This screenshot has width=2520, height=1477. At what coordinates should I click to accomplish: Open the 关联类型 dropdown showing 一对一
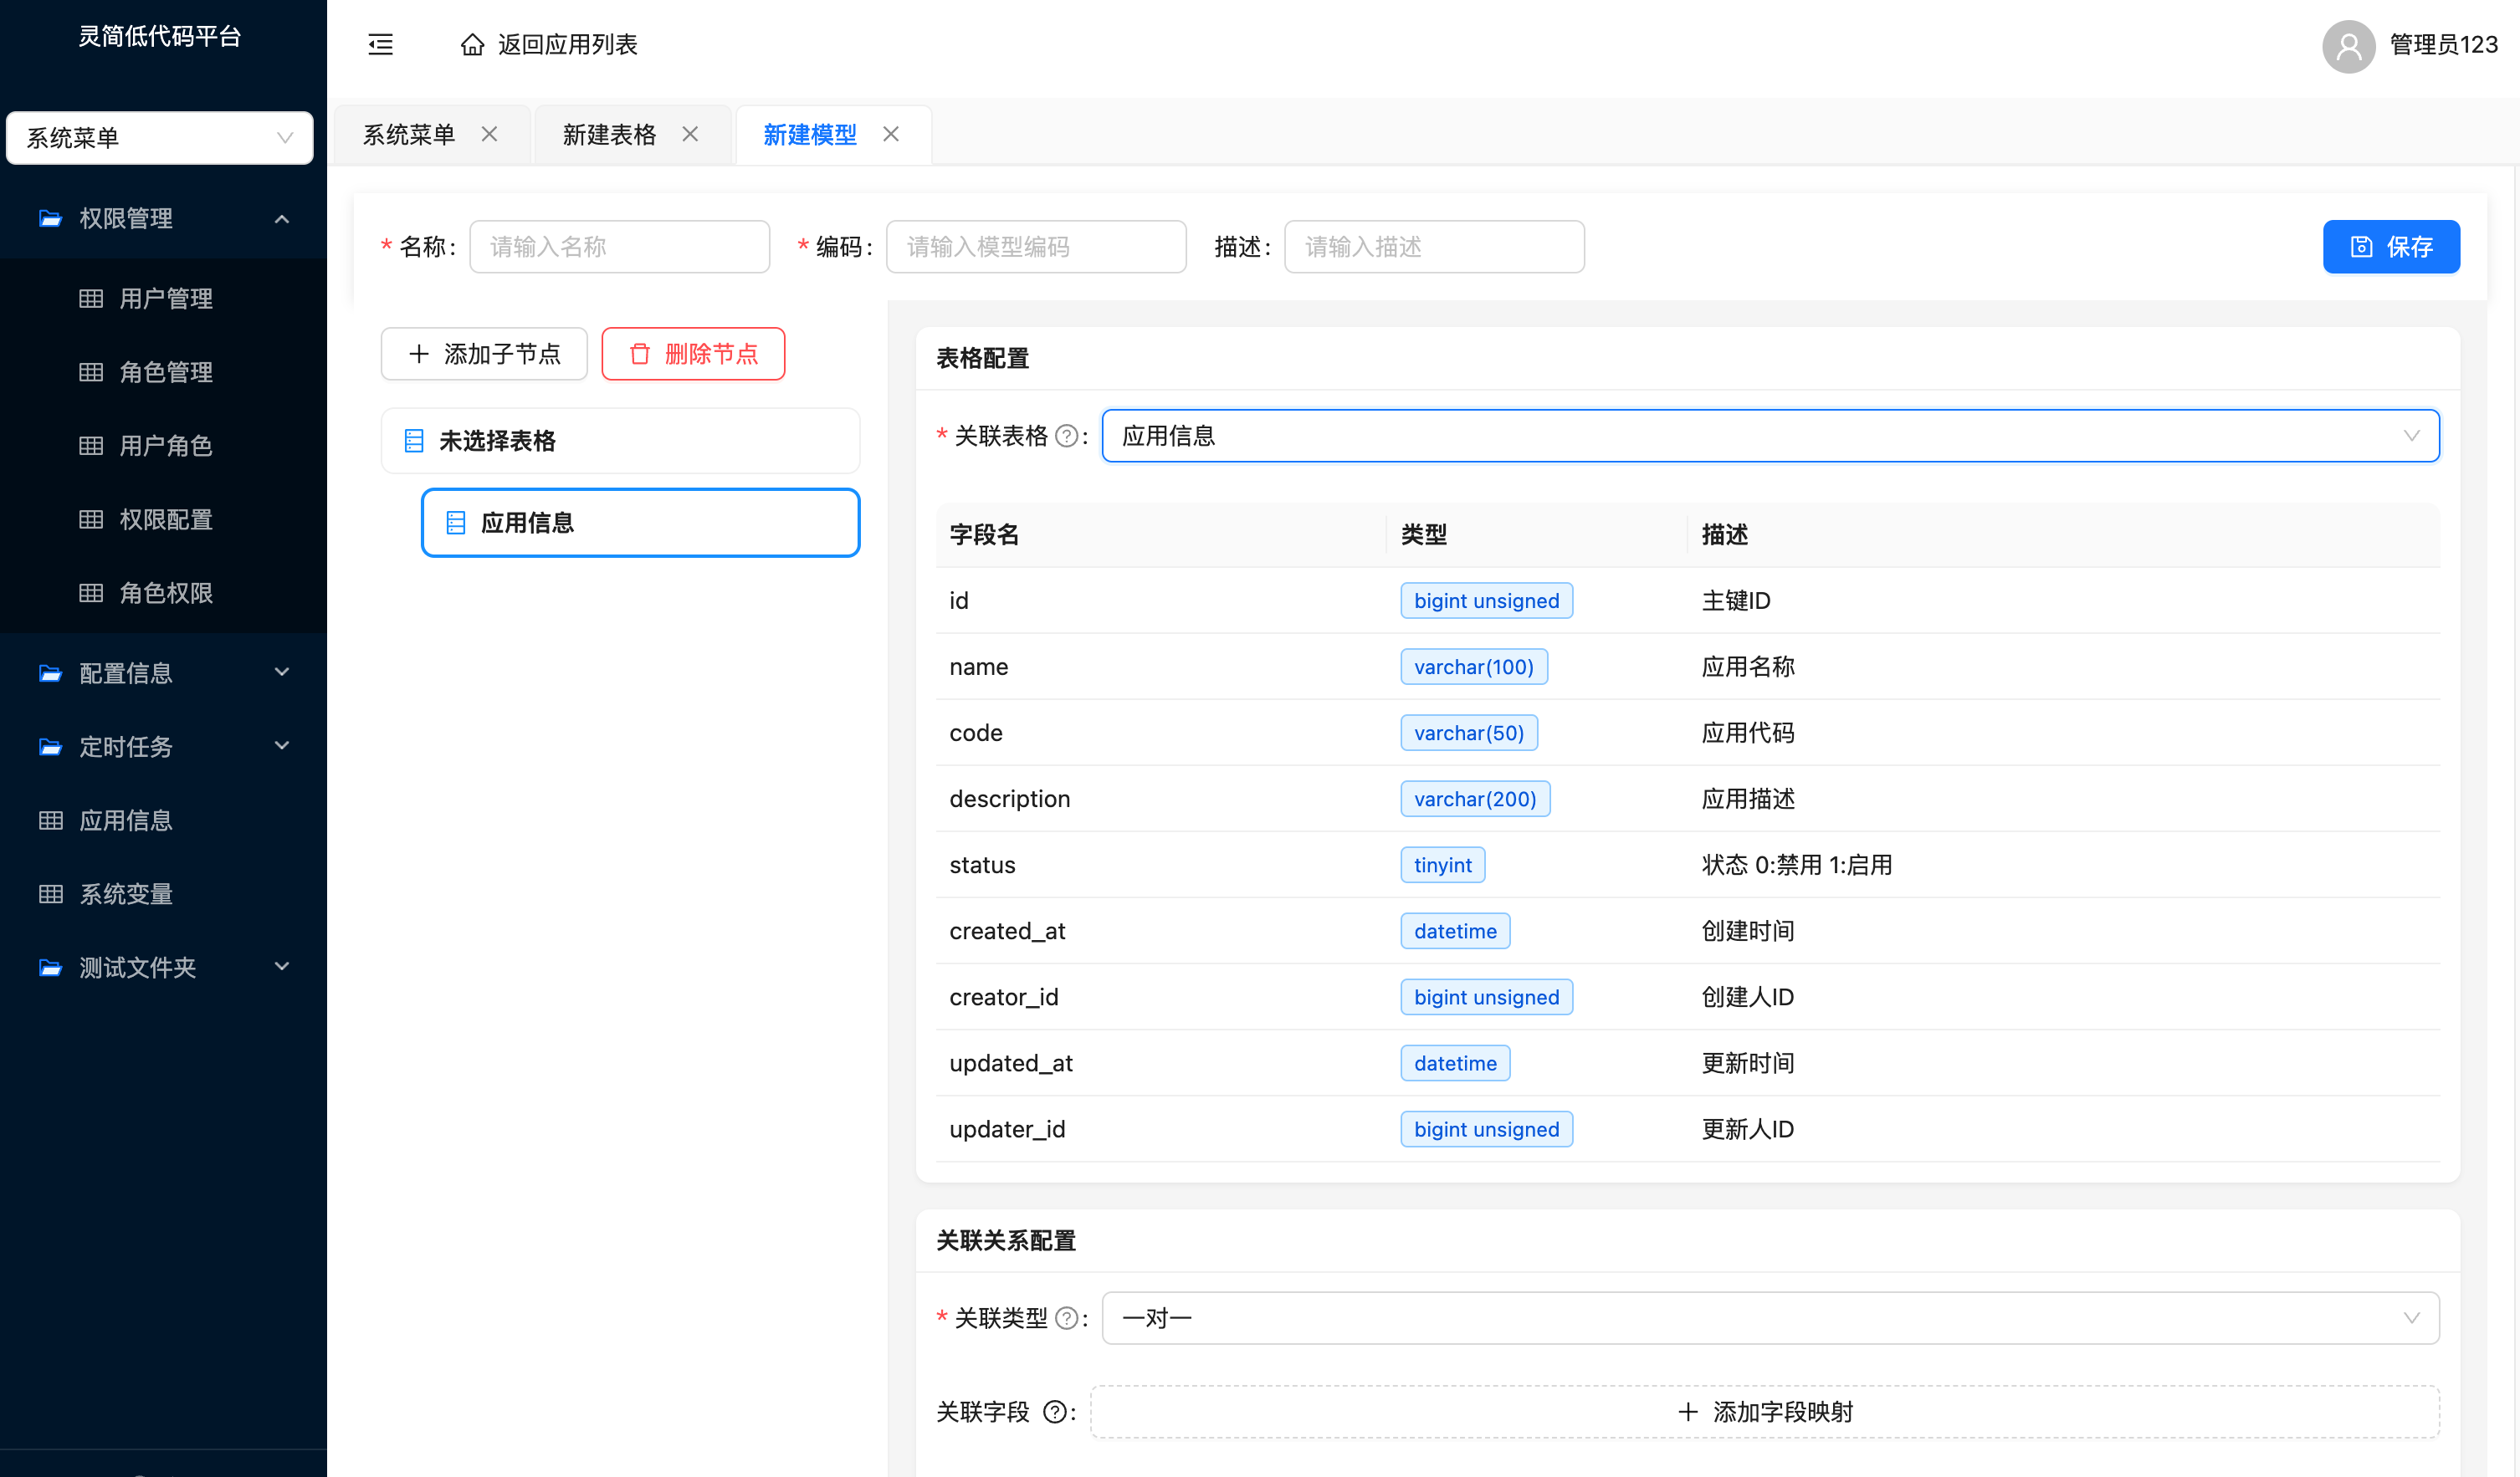pos(1769,1318)
